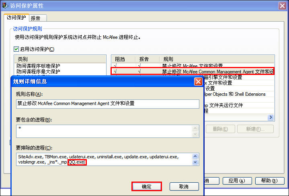
Task: Open help with 帮助(H) button
Action: (x=269, y=181)
